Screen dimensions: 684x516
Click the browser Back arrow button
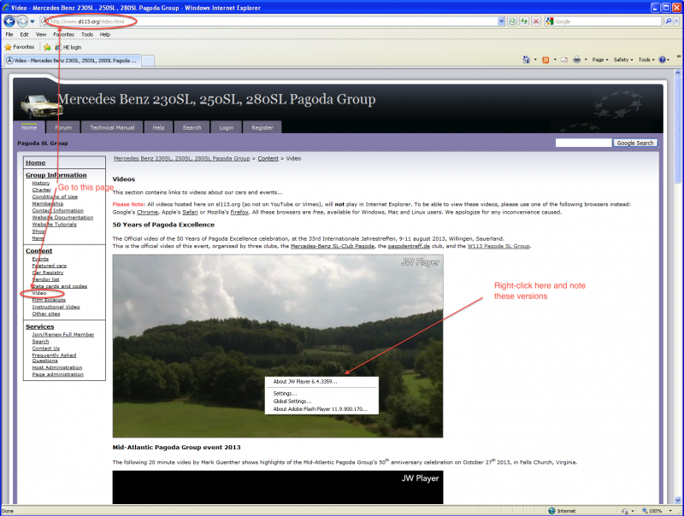[9, 21]
